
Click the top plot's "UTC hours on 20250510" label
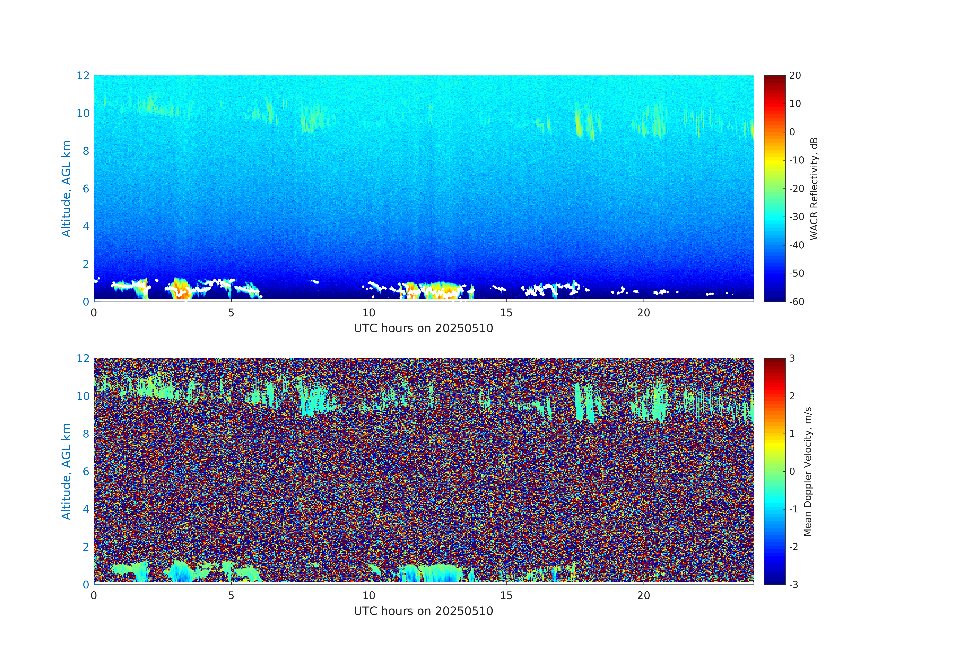click(423, 328)
